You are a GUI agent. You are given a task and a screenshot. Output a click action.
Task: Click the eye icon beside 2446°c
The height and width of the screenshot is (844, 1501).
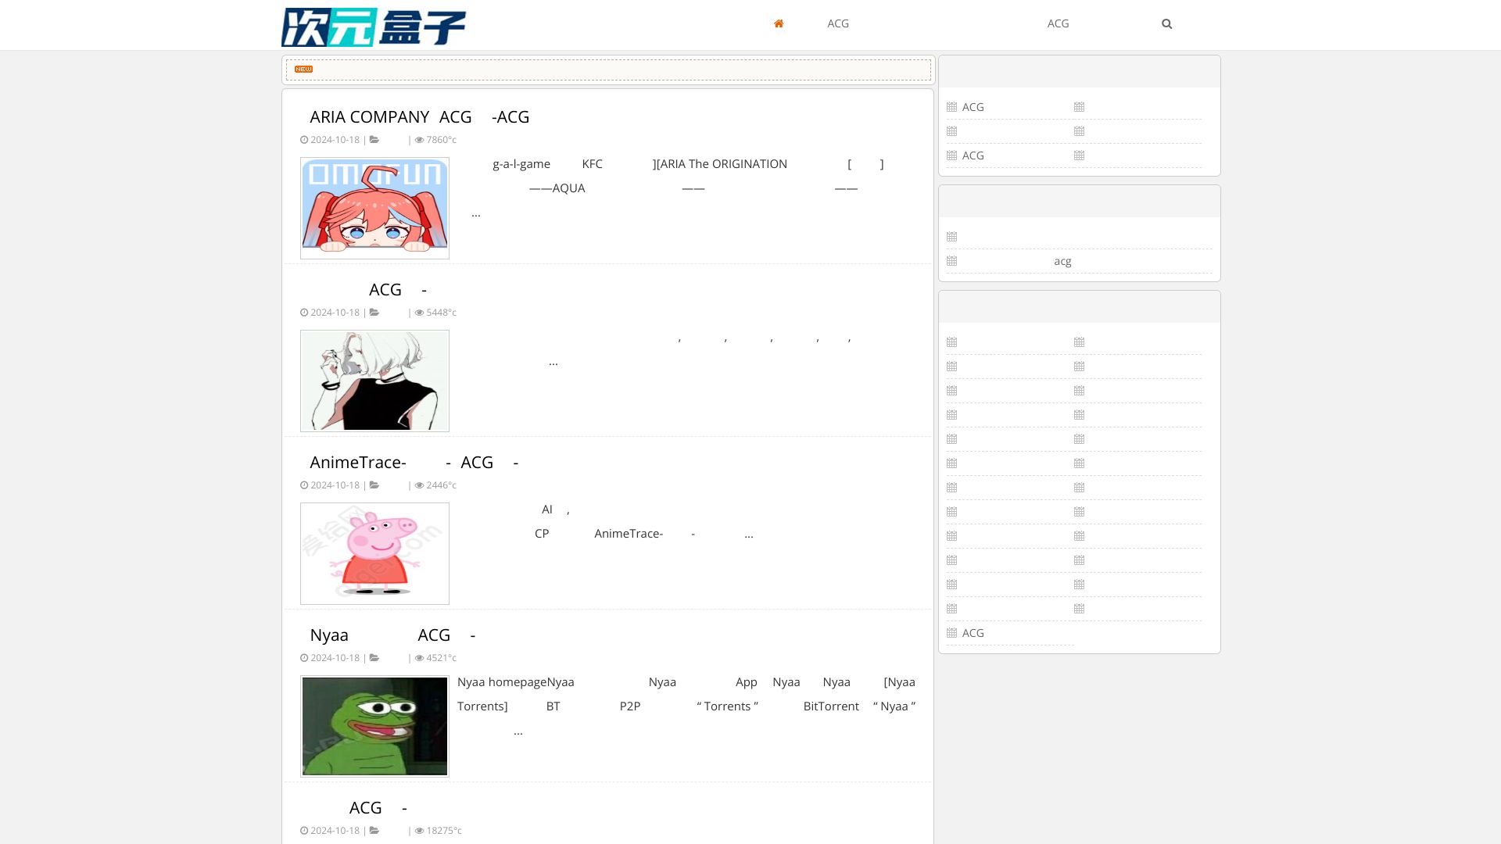point(419,485)
